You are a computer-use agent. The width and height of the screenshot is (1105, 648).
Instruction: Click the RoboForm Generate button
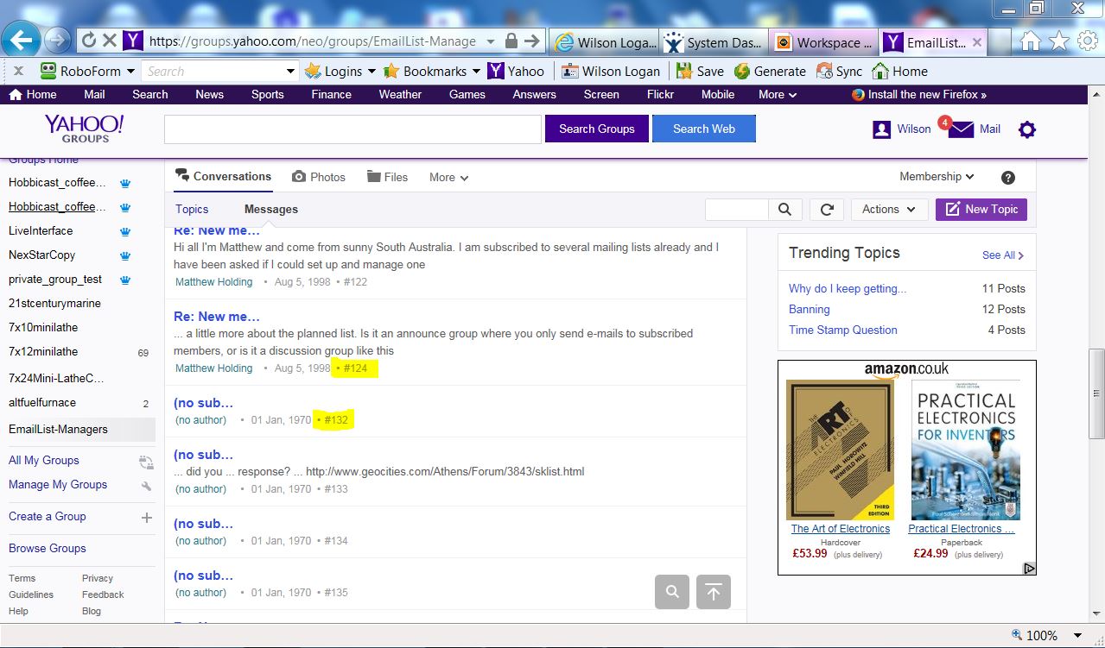click(770, 72)
